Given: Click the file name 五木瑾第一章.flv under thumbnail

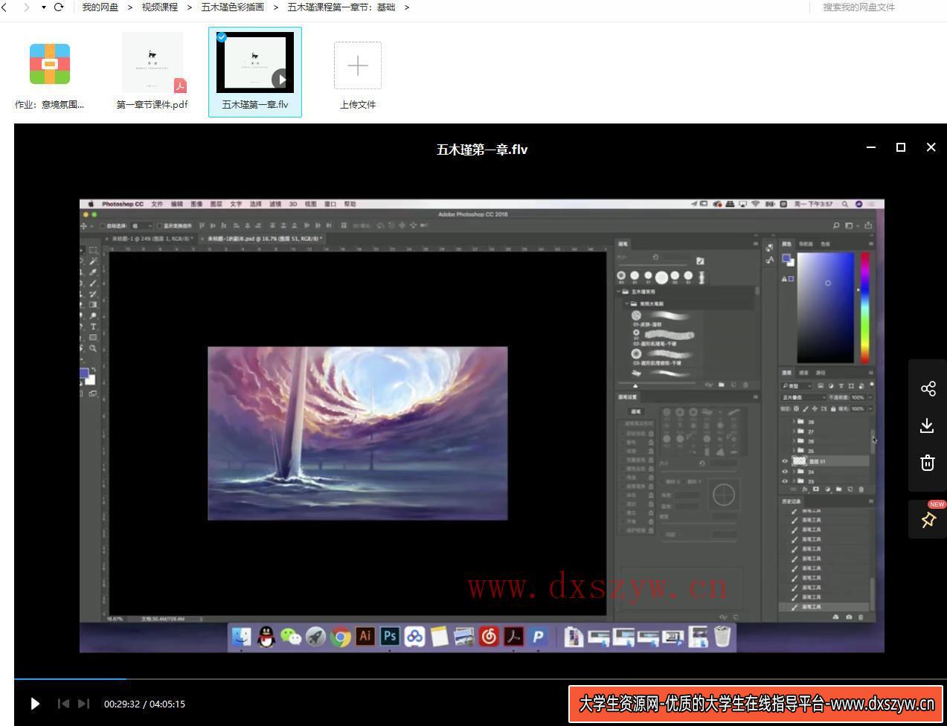Looking at the screenshot, I should [x=255, y=105].
